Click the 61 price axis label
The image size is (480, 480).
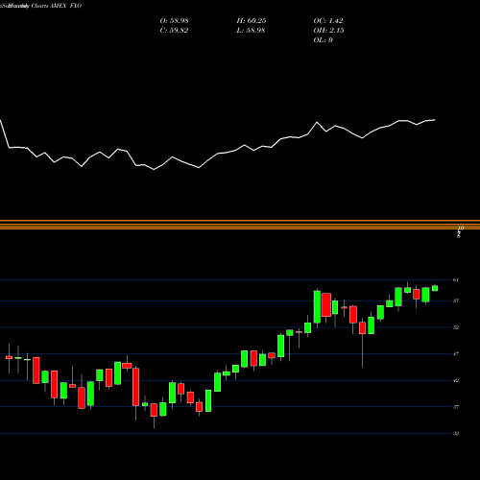[x=456, y=280]
